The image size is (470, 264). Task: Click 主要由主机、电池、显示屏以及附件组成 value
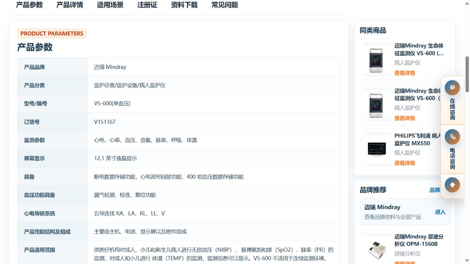(140, 232)
